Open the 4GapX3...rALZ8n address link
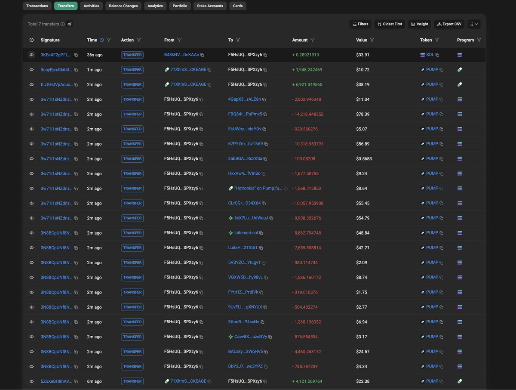 point(244,99)
